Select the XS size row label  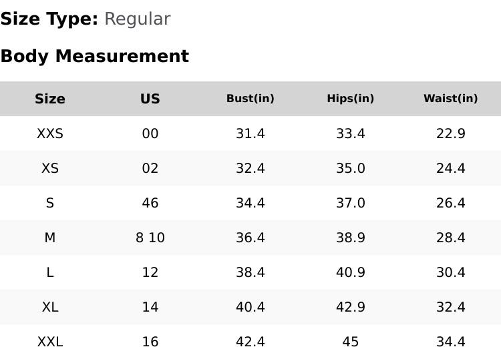[x=50, y=168]
